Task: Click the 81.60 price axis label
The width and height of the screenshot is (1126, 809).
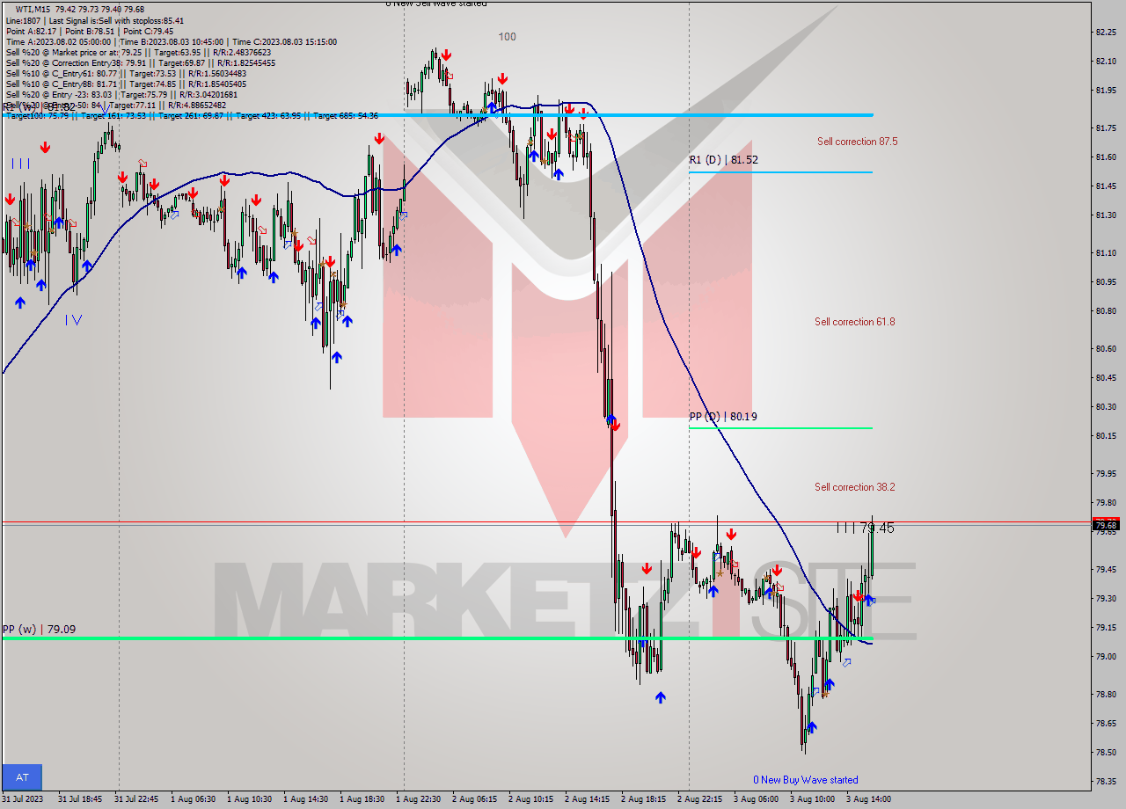Action: (x=1106, y=157)
